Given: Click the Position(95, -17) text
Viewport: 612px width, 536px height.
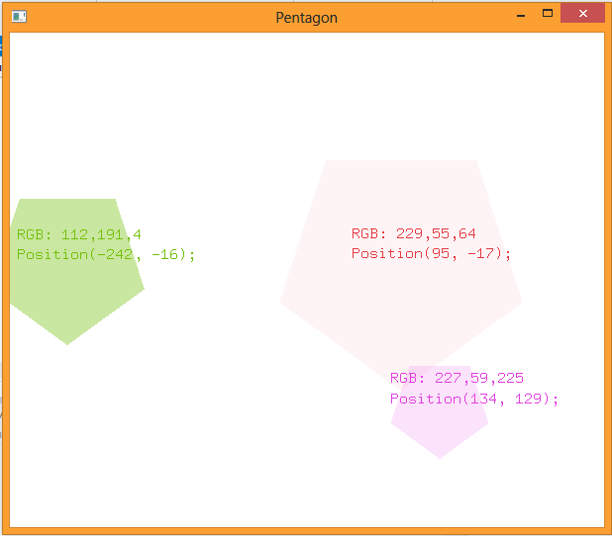Looking at the screenshot, I should pos(432,254).
